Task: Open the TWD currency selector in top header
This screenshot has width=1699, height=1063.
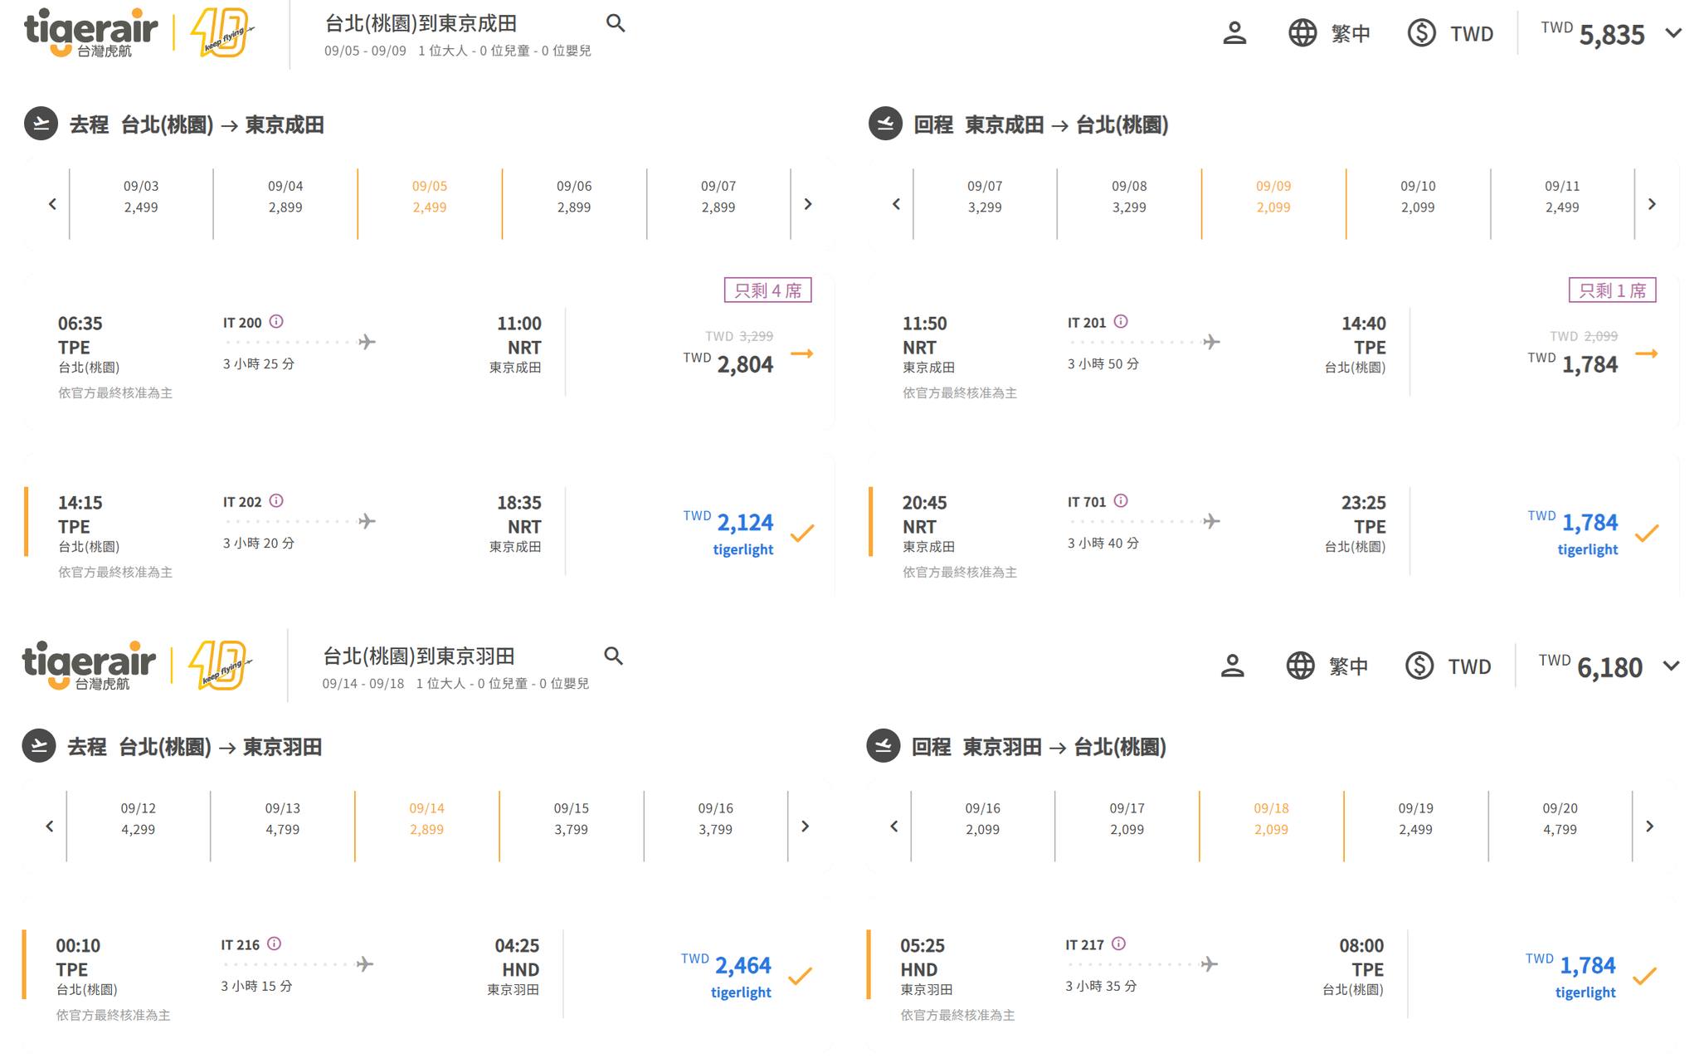Action: coord(1451,33)
